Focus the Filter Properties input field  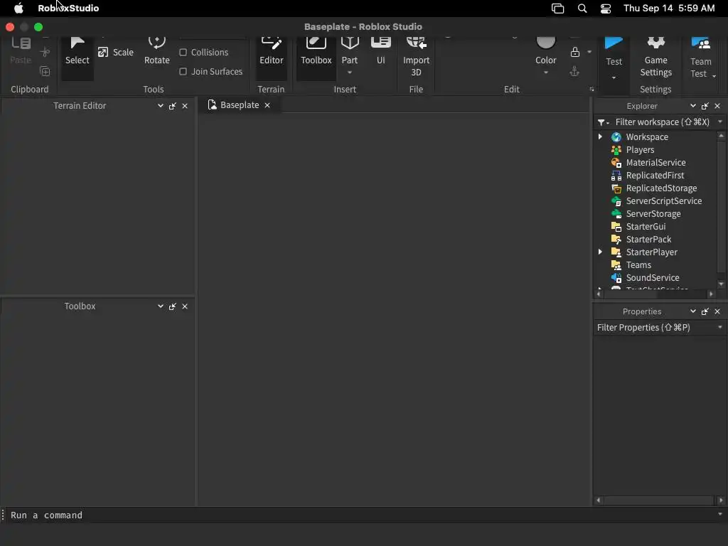(655, 327)
